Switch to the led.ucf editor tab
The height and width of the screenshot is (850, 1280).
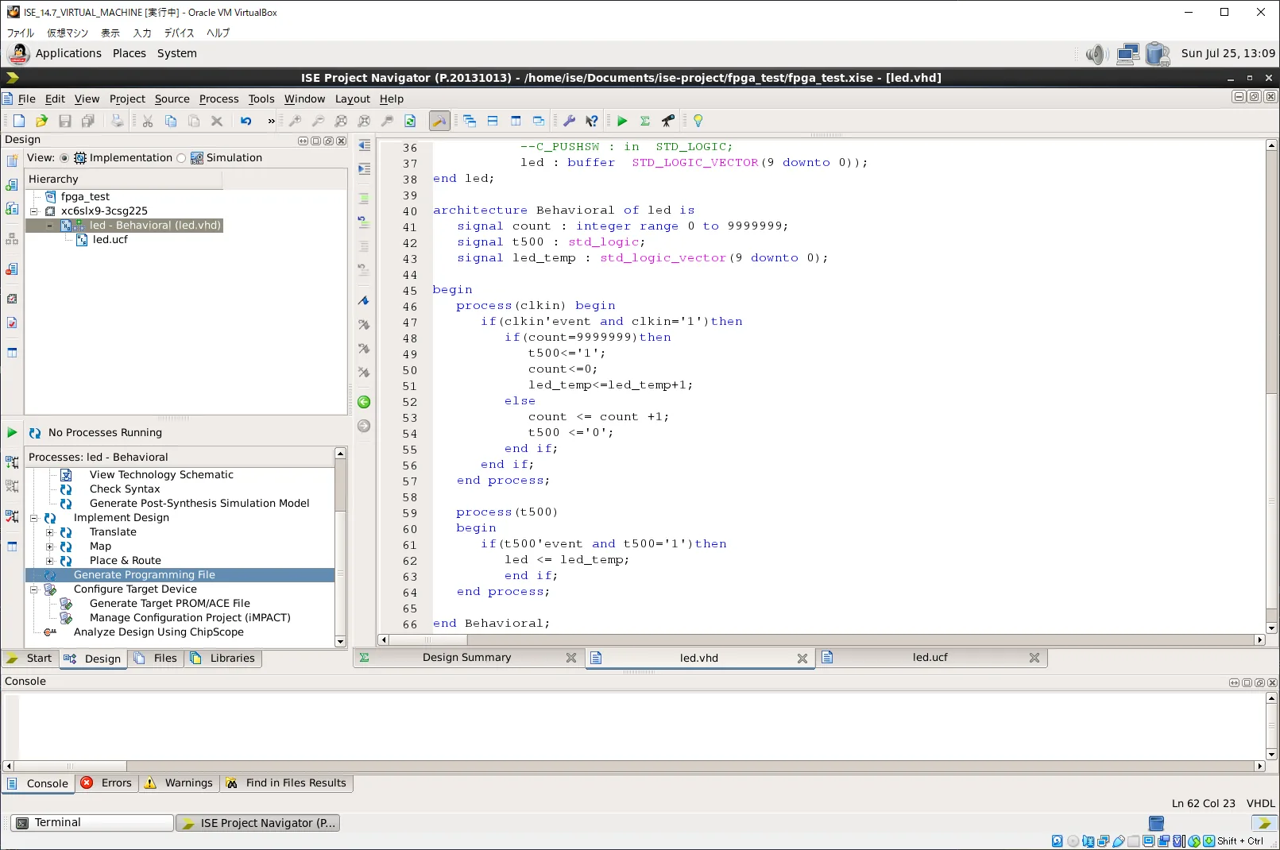coord(930,658)
